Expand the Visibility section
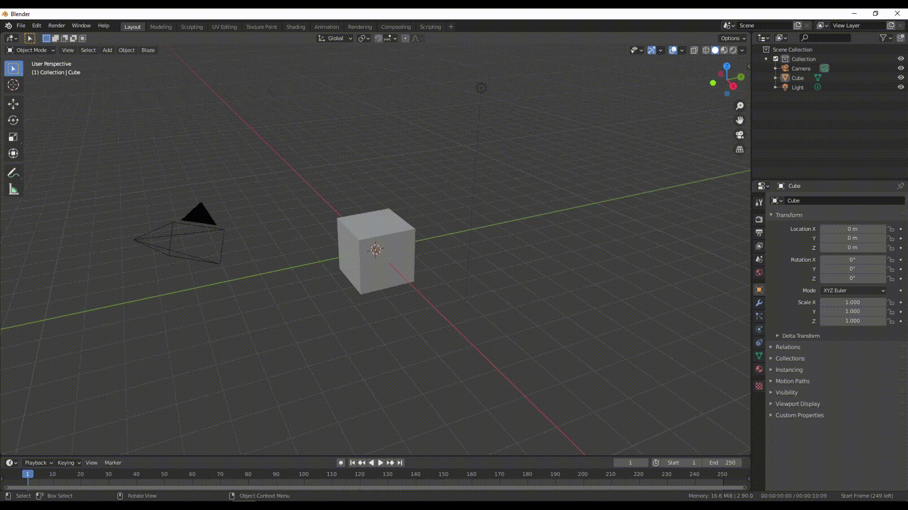The width and height of the screenshot is (908, 510). tap(786, 392)
